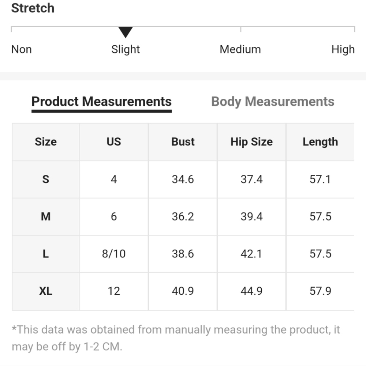Click the US column header
The image size is (366, 366).
click(x=114, y=142)
